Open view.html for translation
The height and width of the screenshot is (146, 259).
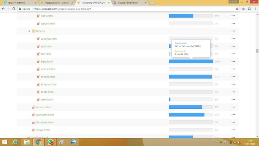coord(47,100)
